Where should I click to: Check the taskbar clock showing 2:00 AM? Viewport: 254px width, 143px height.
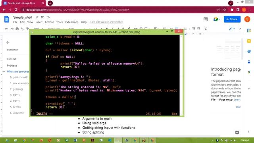coord(244,140)
